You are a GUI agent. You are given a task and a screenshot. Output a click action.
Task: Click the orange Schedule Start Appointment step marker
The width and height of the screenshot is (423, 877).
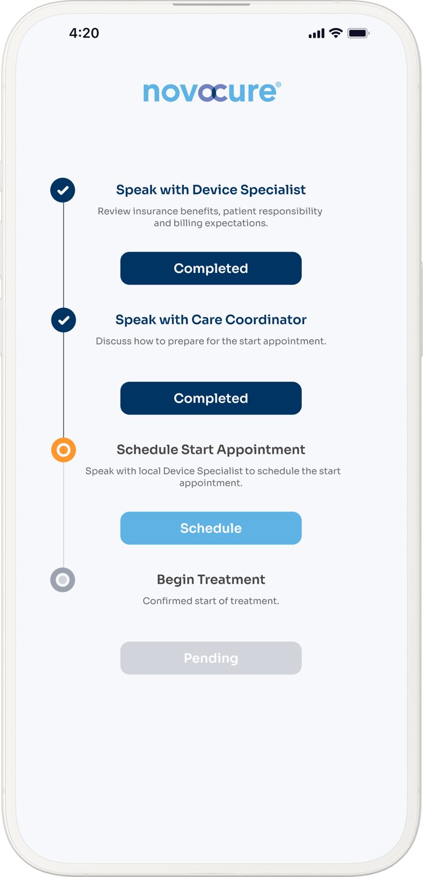click(x=63, y=450)
